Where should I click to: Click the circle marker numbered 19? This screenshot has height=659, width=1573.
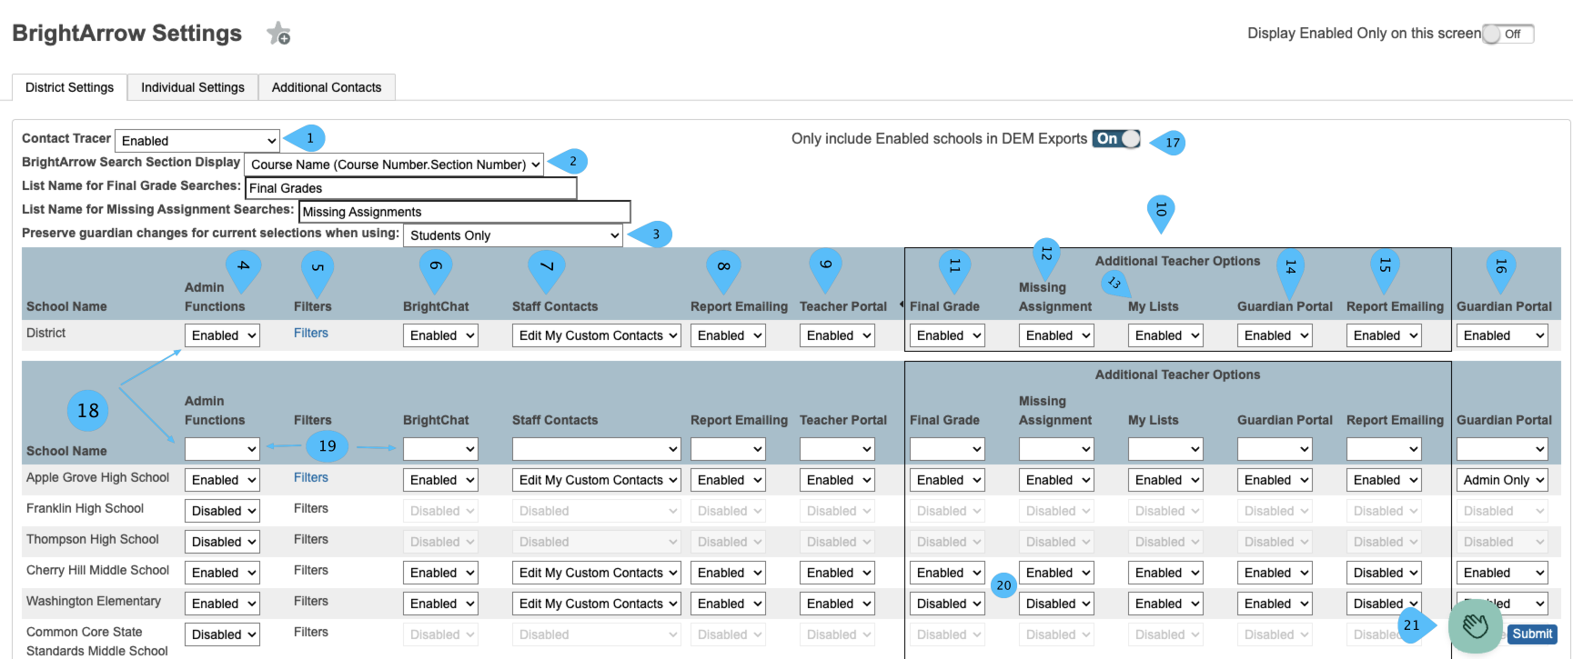point(328,446)
